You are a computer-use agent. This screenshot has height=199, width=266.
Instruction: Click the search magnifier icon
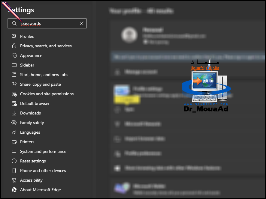point(14,23)
